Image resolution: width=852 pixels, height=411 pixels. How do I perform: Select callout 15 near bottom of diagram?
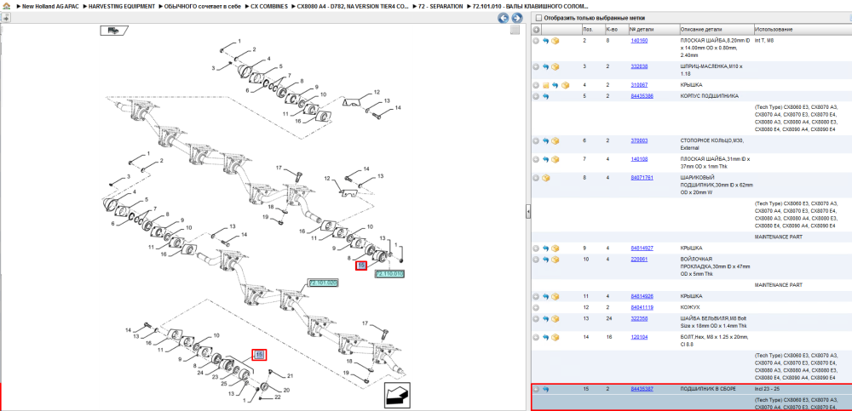pos(260,355)
